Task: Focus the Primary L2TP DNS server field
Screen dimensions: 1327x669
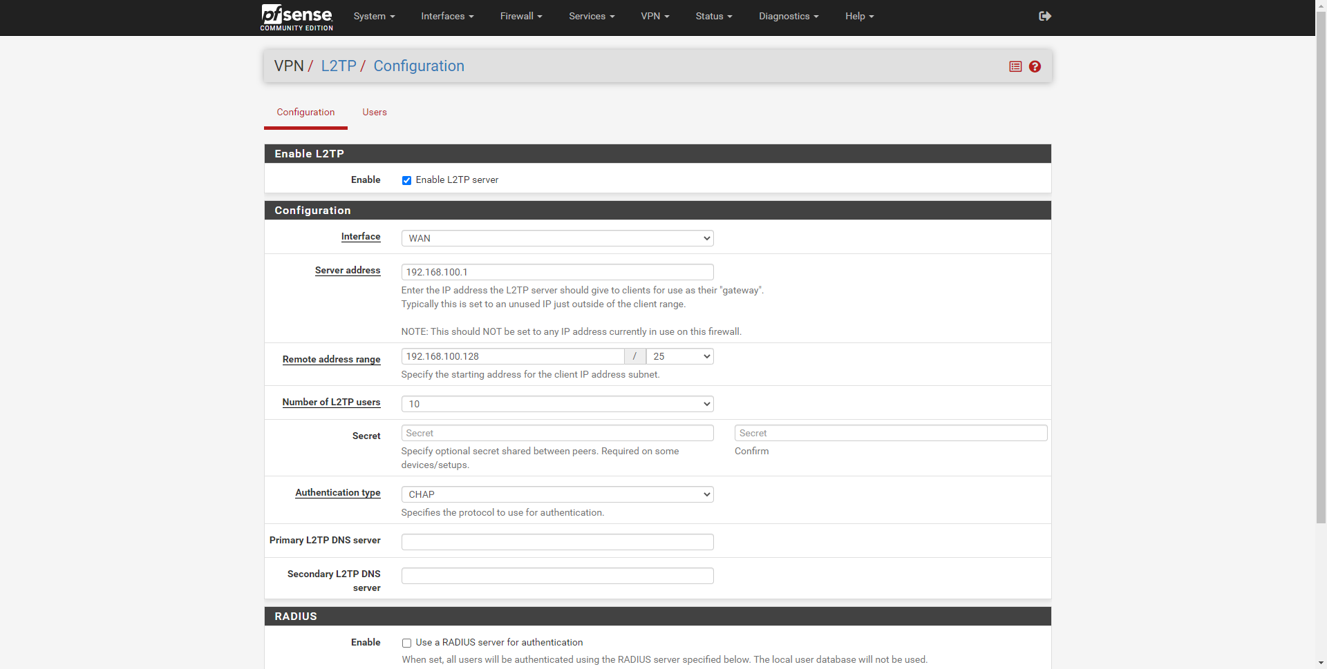Action: 557,542
